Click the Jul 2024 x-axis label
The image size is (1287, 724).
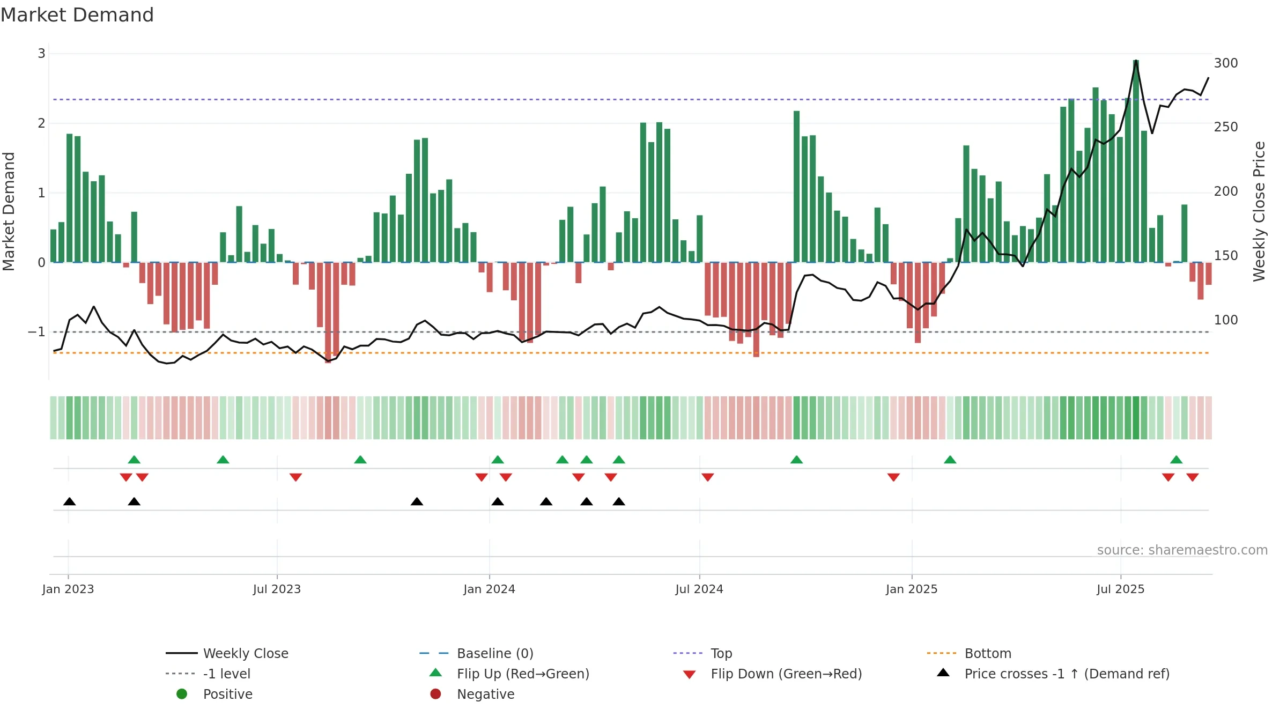pos(699,589)
